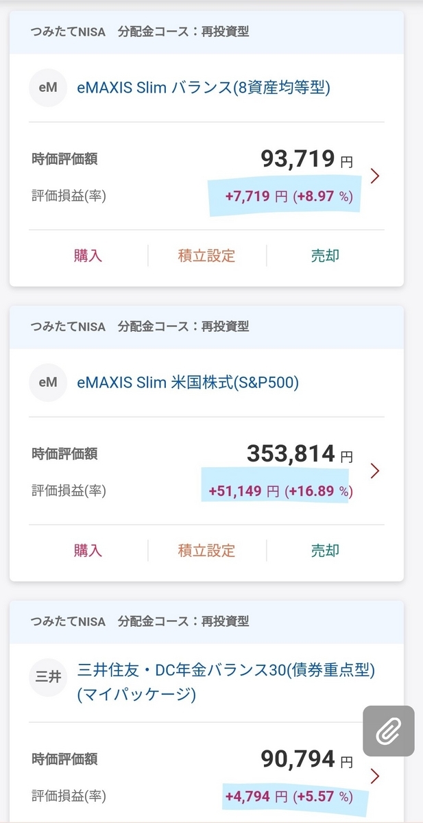Select 積立設定 for eMAXIS Slim 米国株式
423x823 pixels.
(x=206, y=551)
